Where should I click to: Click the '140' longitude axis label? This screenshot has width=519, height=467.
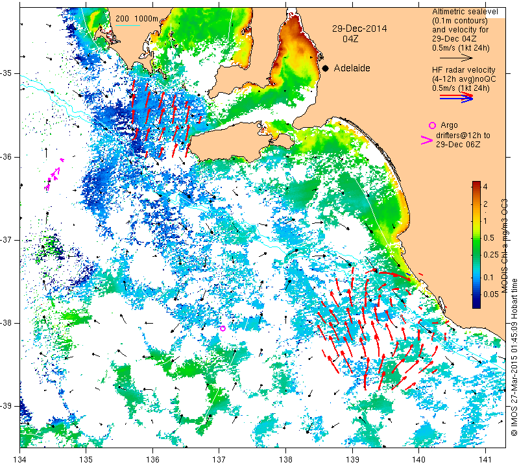pyautogui.click(x=418, y=459)
